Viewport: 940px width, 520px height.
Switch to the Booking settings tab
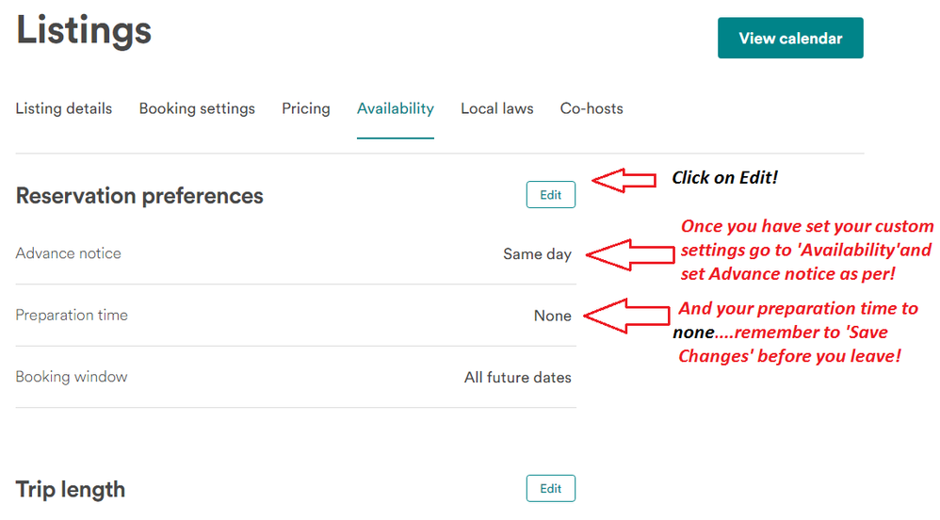[x=197, y=108]
